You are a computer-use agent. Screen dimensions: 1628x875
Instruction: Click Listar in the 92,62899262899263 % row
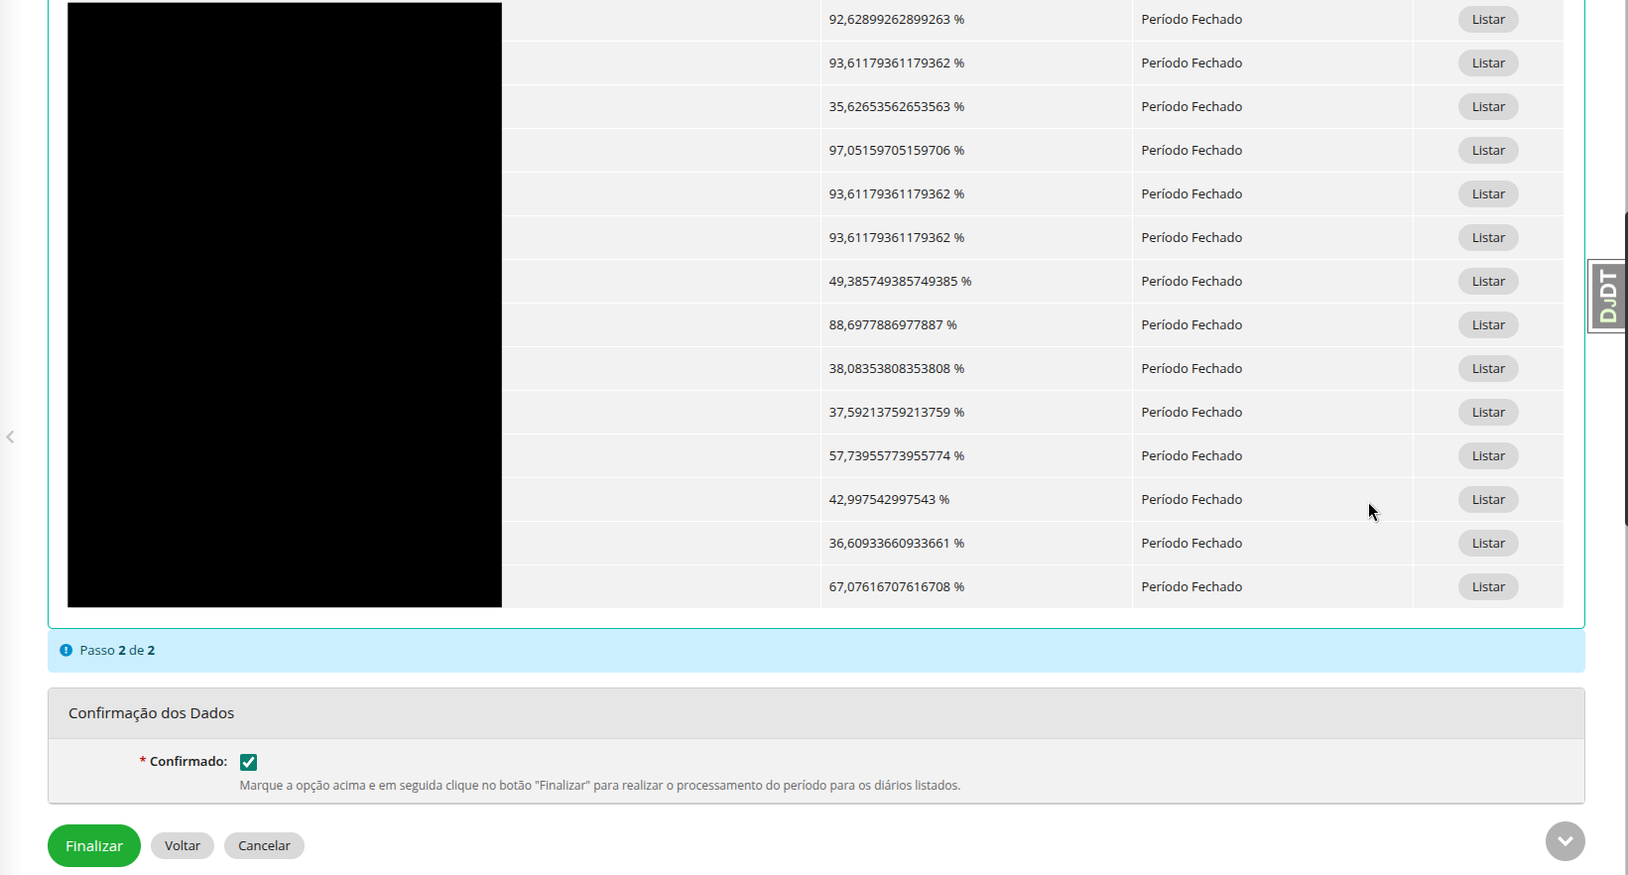pos(1488,20)
